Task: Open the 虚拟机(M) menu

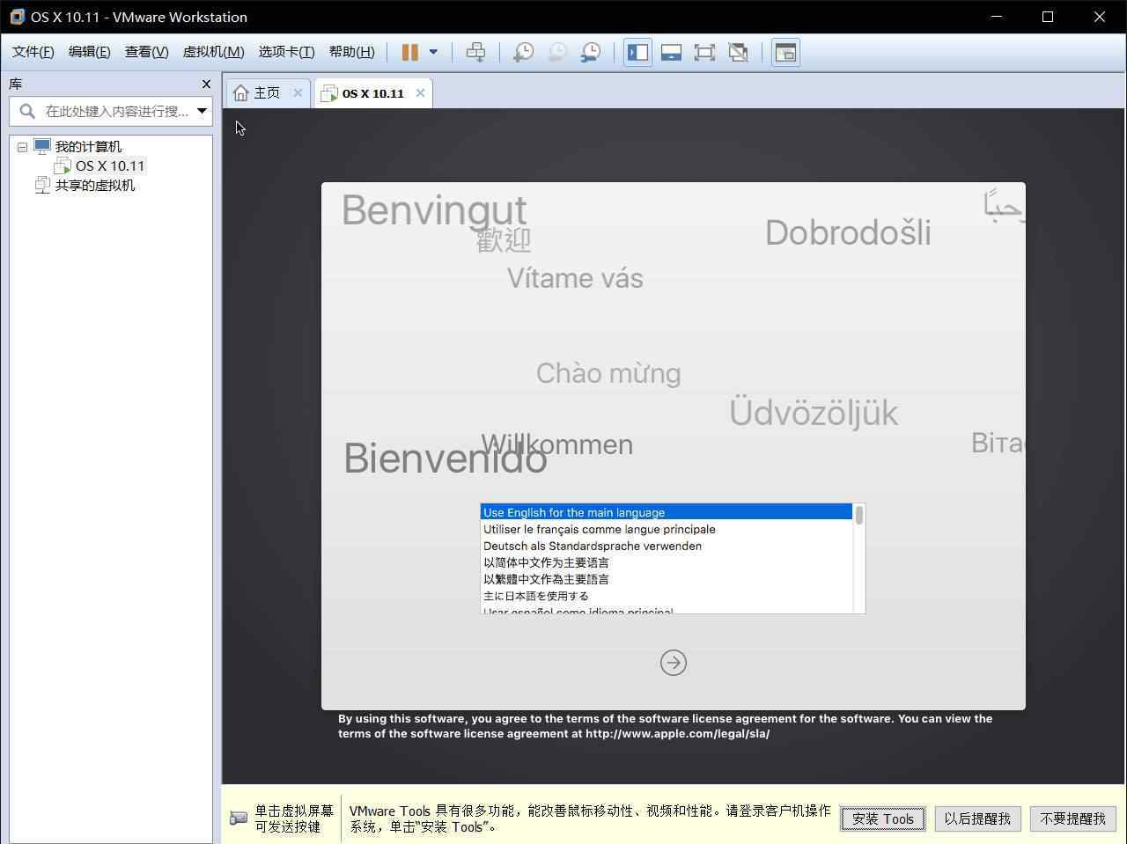Action: click(213, 52)
